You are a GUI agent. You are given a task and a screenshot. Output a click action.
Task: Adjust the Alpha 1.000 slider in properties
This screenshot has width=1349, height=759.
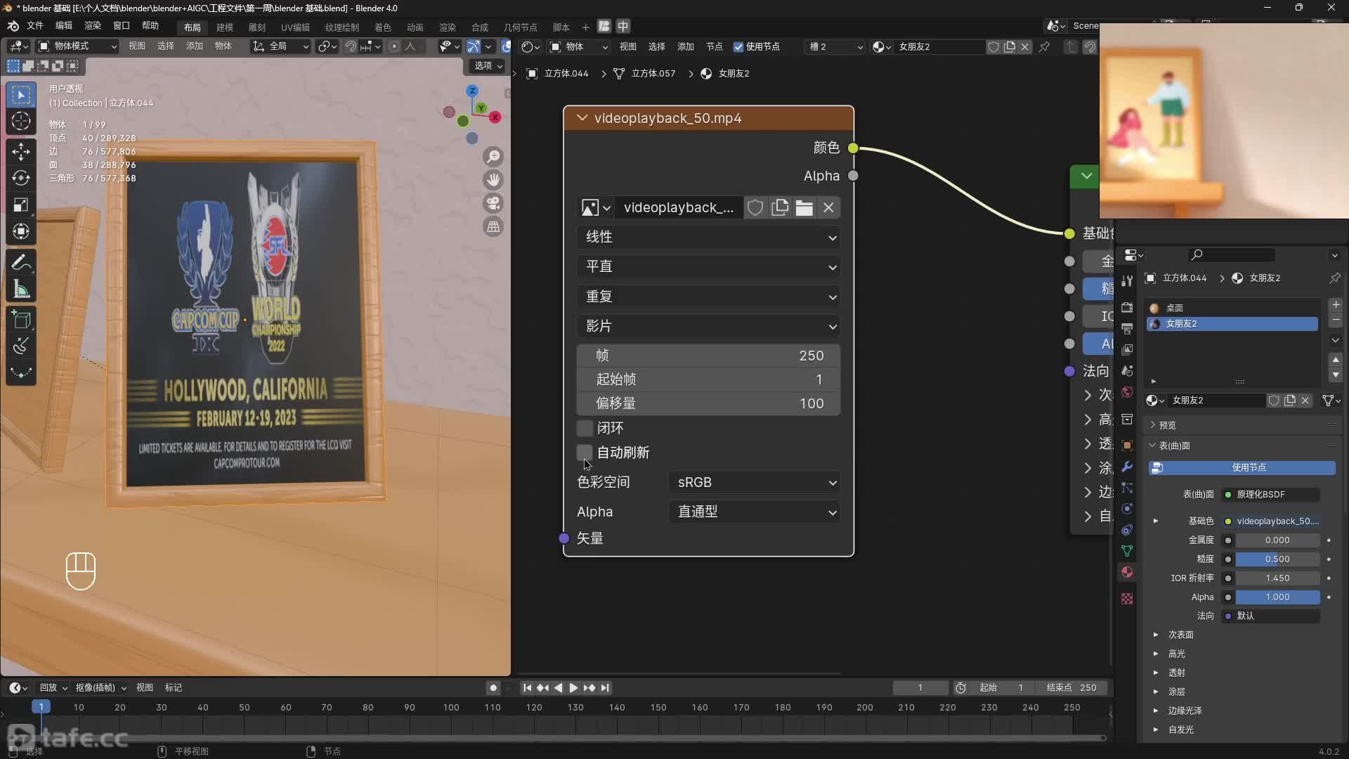[x=1277, y=597]
